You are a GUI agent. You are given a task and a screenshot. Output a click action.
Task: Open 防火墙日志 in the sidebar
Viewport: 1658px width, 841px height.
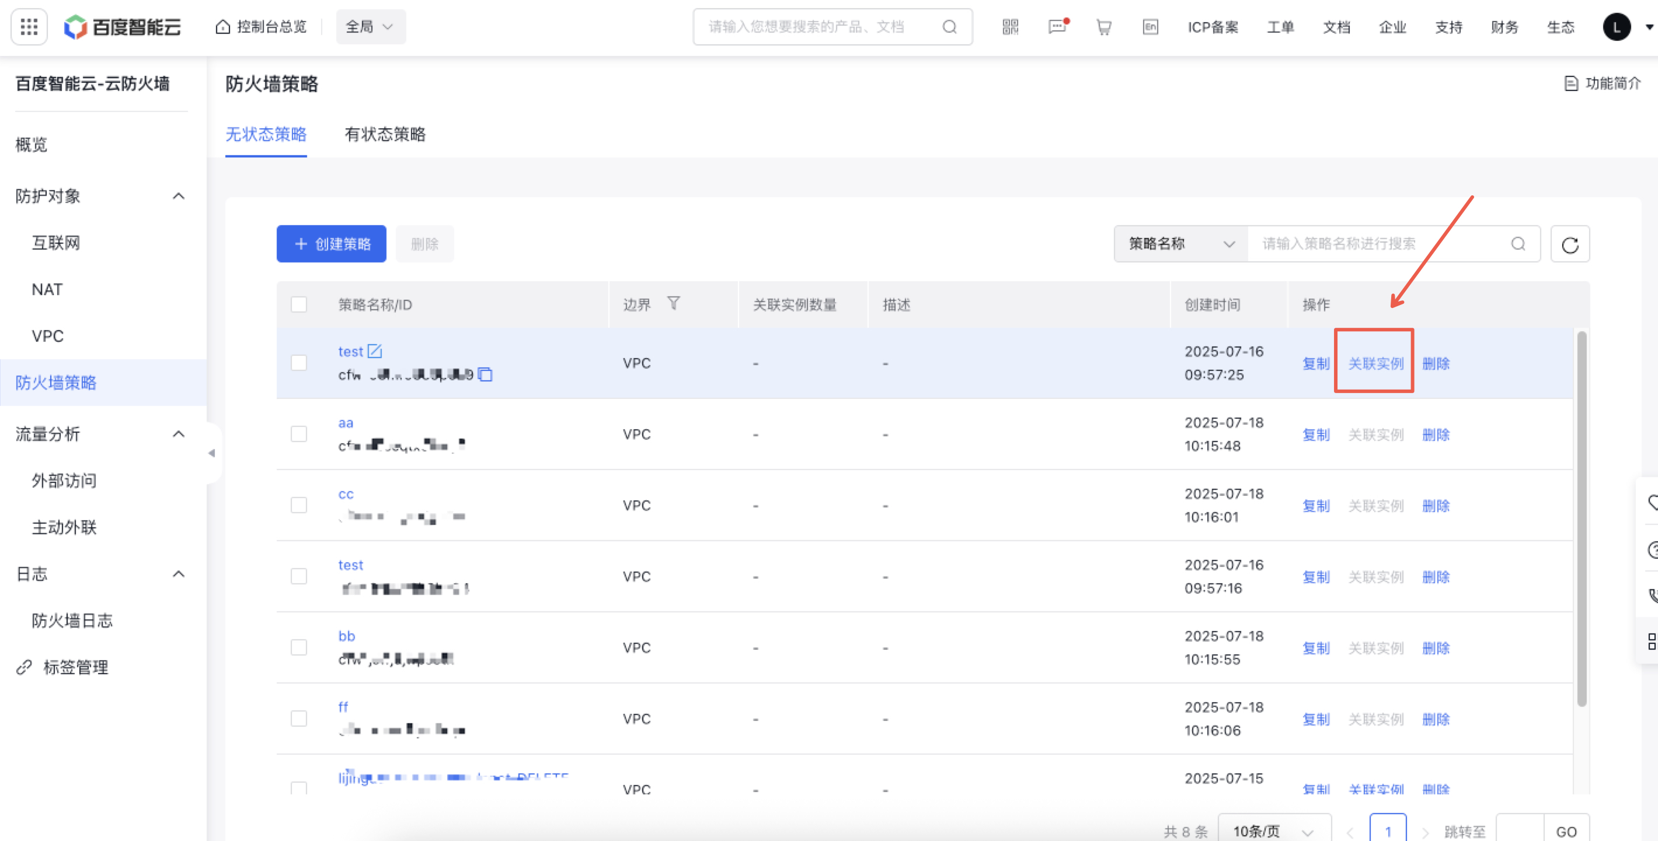tap(72, 621)
